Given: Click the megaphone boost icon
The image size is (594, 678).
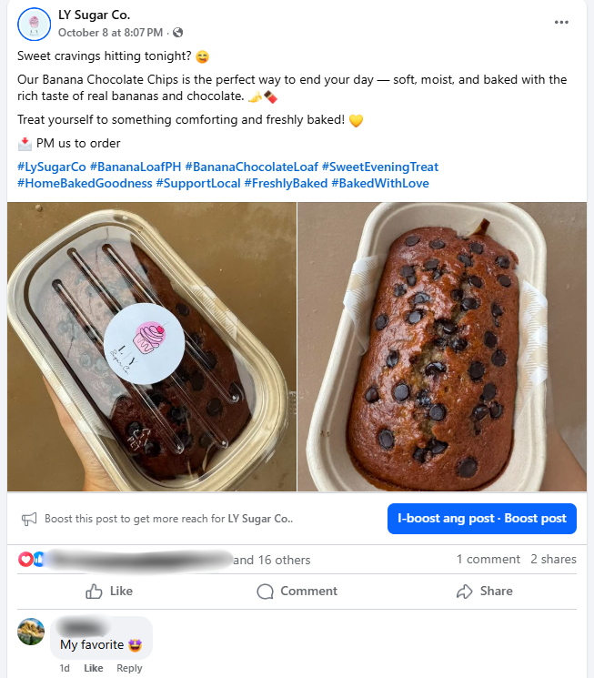Looking at the screenshot, I should [29, 519].
